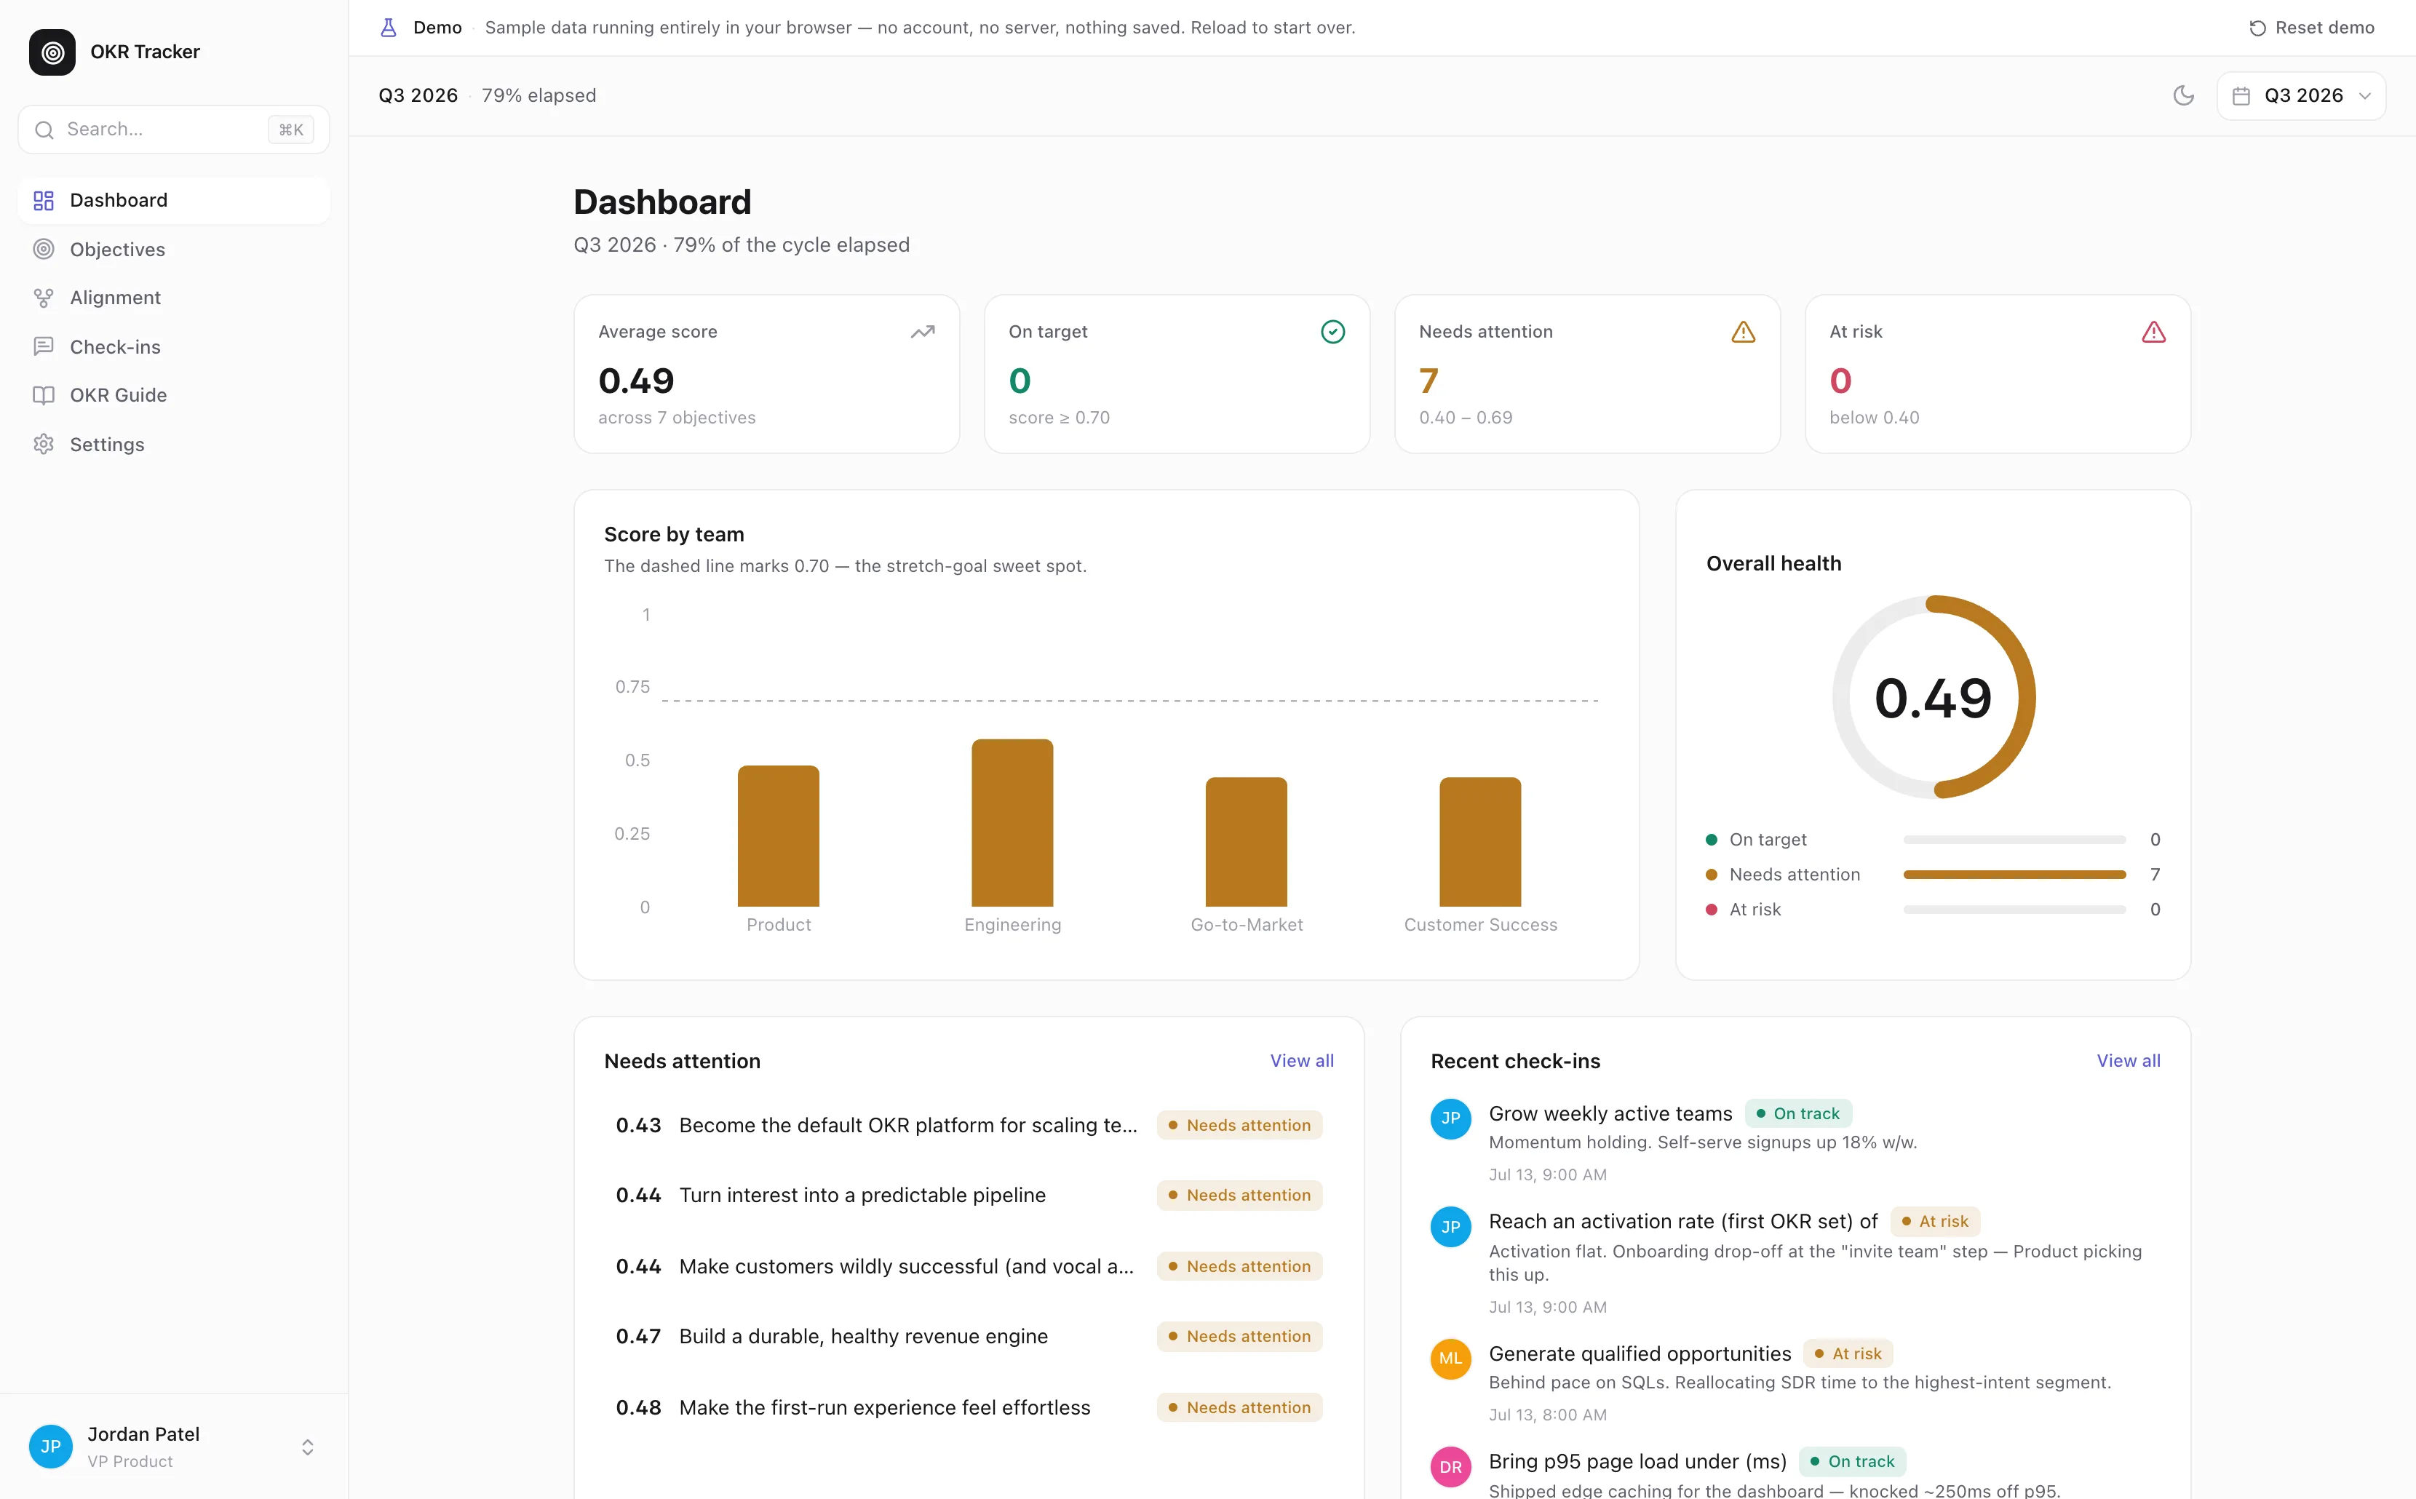View all Recent check-ins
2416x1499 pixels.
[2128, 1059]
